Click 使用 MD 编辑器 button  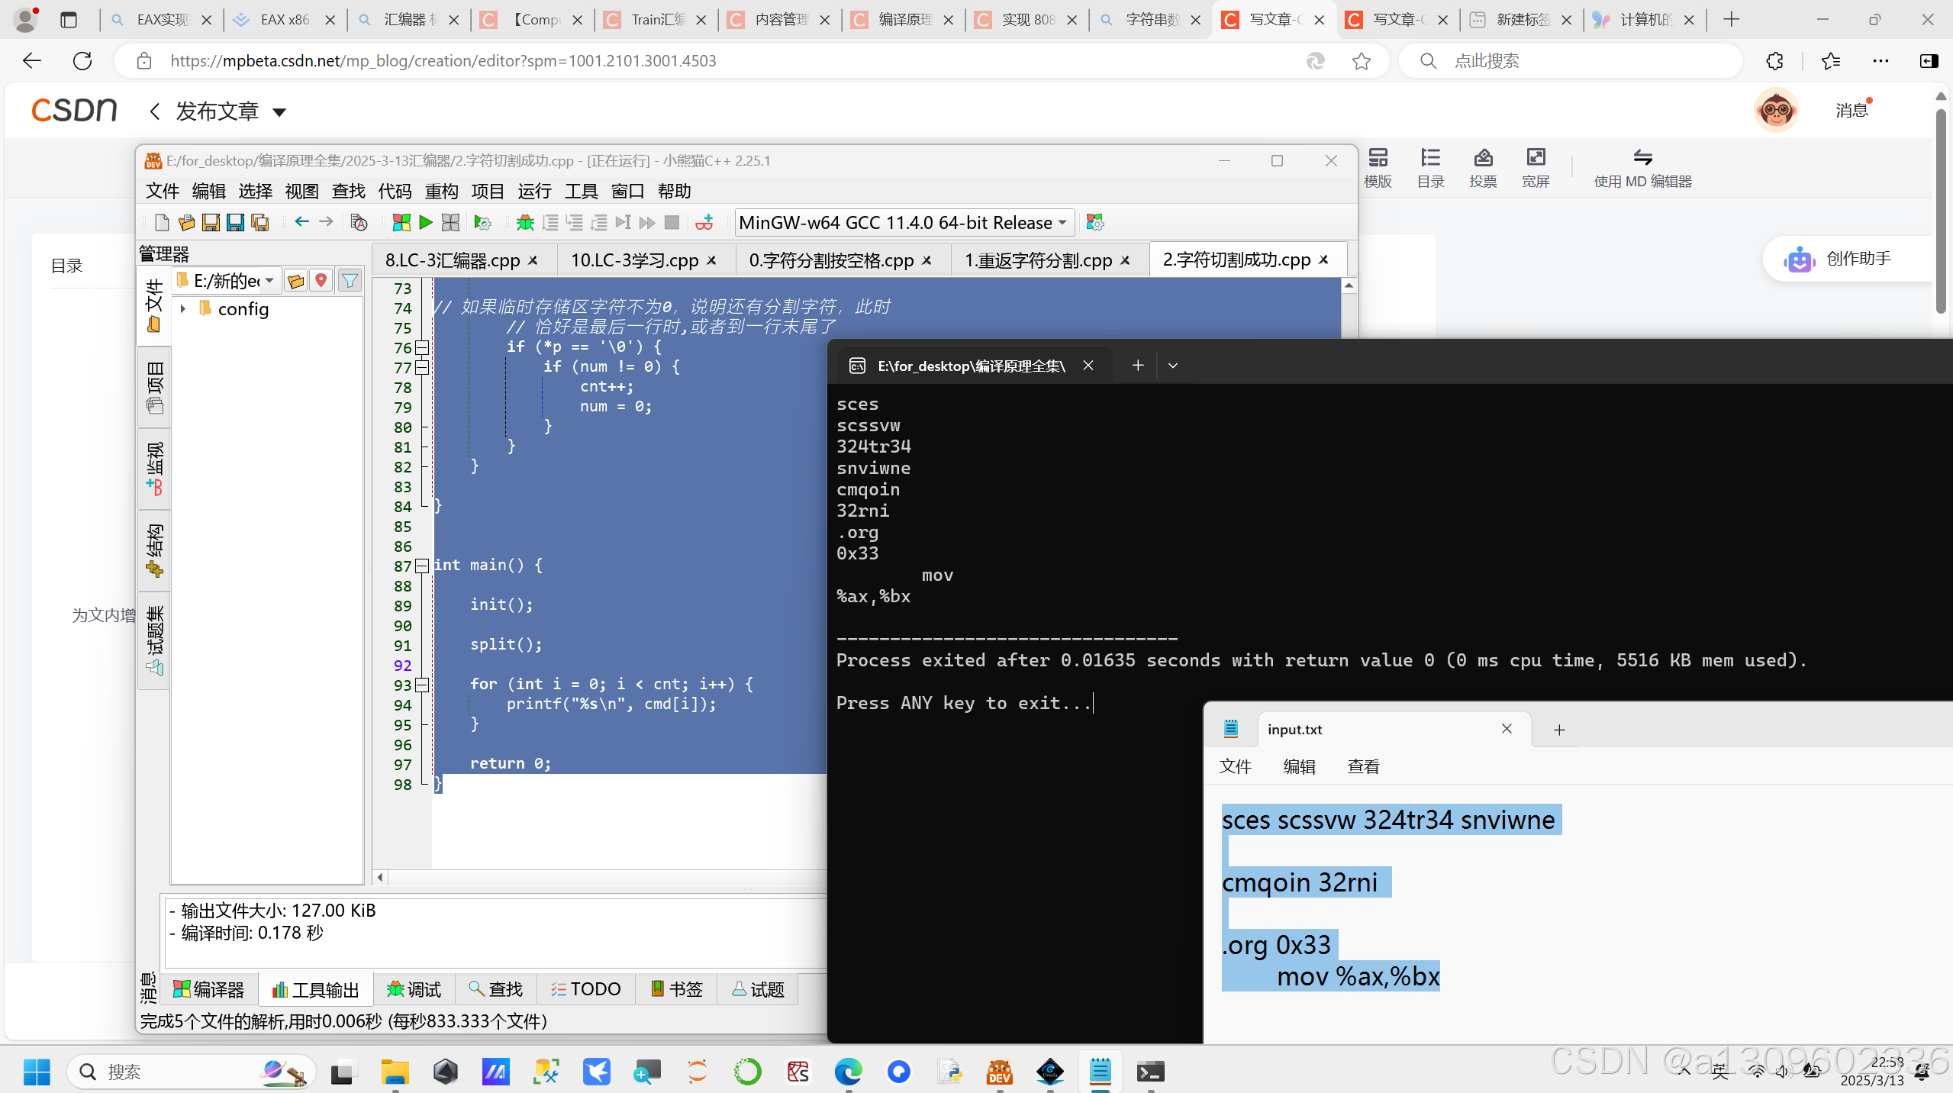[1642, 168]
